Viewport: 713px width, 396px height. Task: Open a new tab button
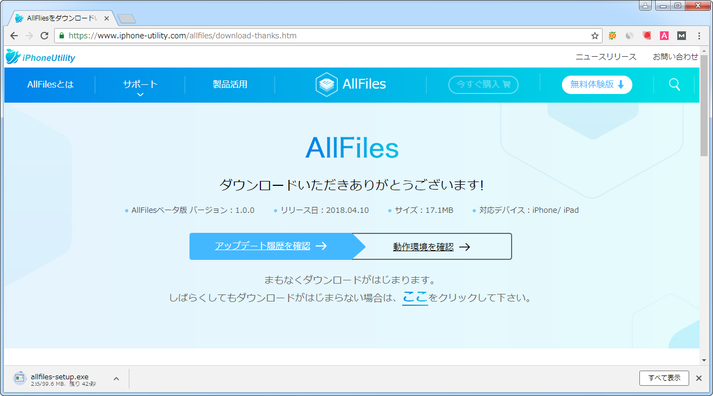point(127,19)
